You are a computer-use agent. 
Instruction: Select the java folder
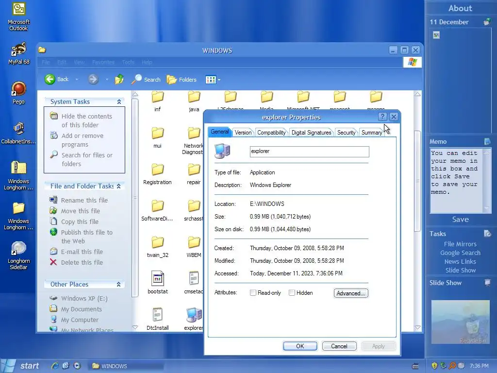coord(194,101)
